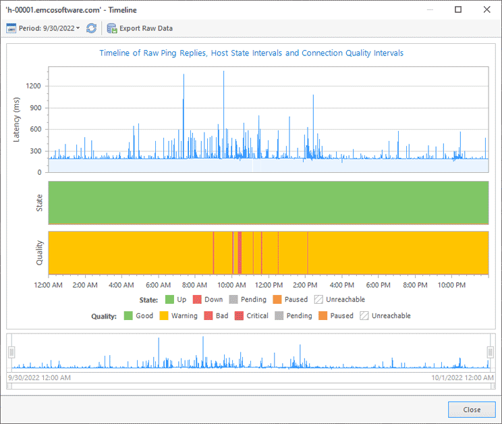
Task: Click the left range selector handle
Action: pyautogui.click(x=11, y=352)
